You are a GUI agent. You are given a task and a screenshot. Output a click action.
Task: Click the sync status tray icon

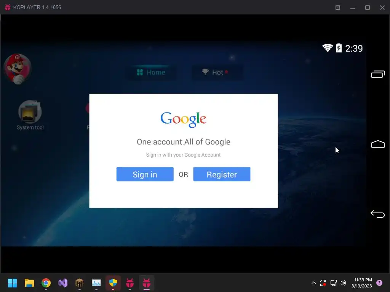tap(323, 283)
